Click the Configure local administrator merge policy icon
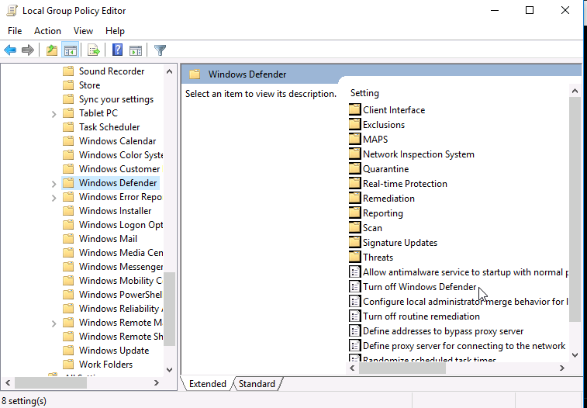587x408 pixels. (354, 301)
